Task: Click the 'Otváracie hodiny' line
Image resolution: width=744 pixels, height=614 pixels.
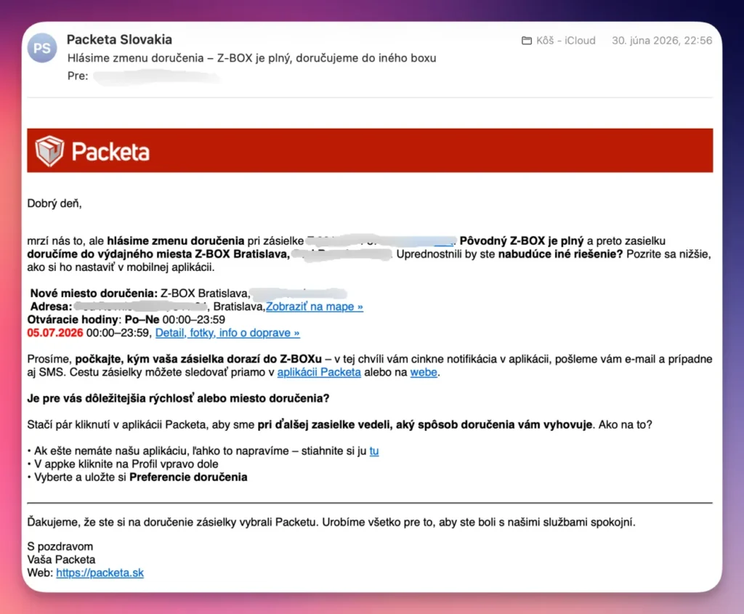Action: [126, 320]
